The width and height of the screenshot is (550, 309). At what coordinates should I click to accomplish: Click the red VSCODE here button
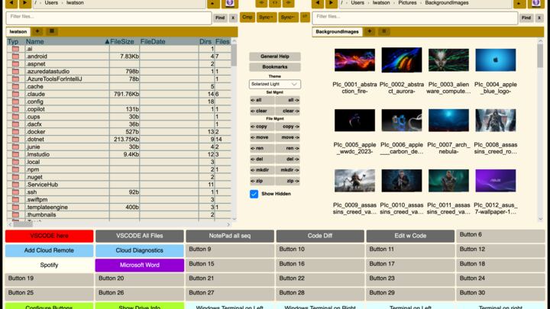[49, 236]
